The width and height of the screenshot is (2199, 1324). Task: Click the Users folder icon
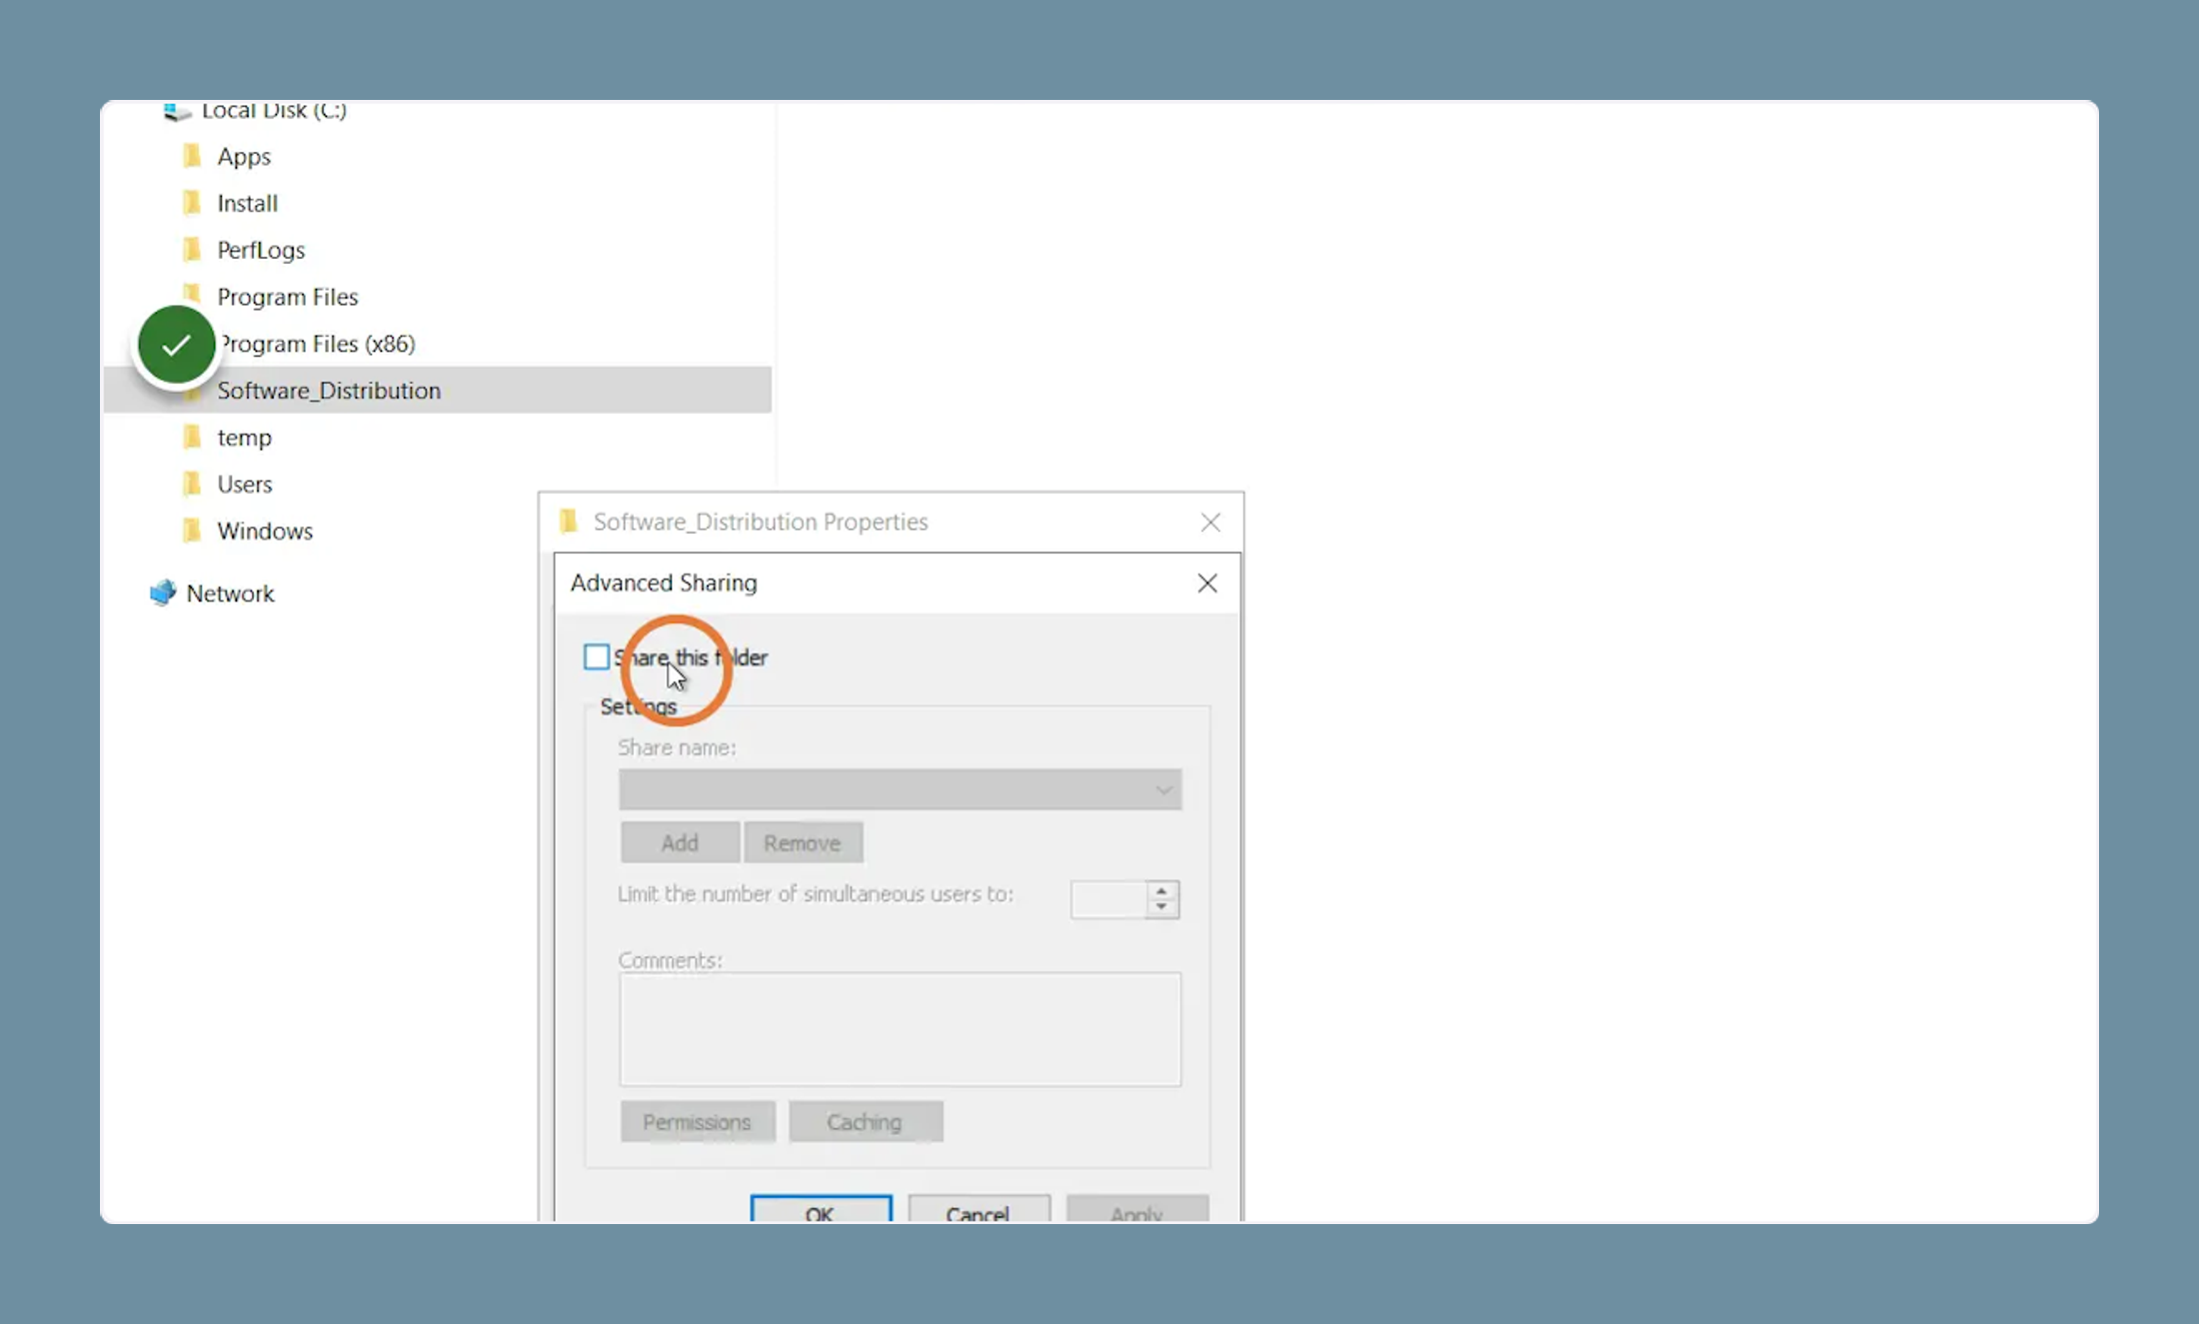192,484
